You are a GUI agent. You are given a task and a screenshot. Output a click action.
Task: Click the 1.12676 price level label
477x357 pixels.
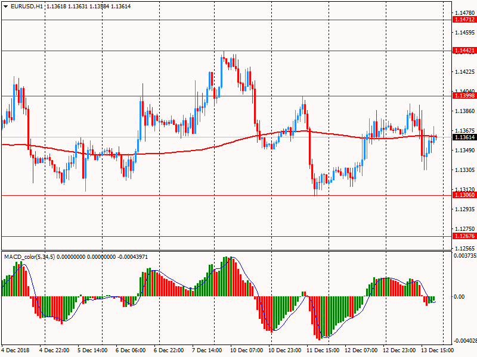pyautogui.click(x=464, y=236)
